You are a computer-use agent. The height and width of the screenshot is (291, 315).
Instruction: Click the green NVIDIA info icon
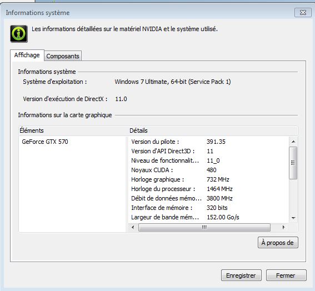click(x=19, y=34)
